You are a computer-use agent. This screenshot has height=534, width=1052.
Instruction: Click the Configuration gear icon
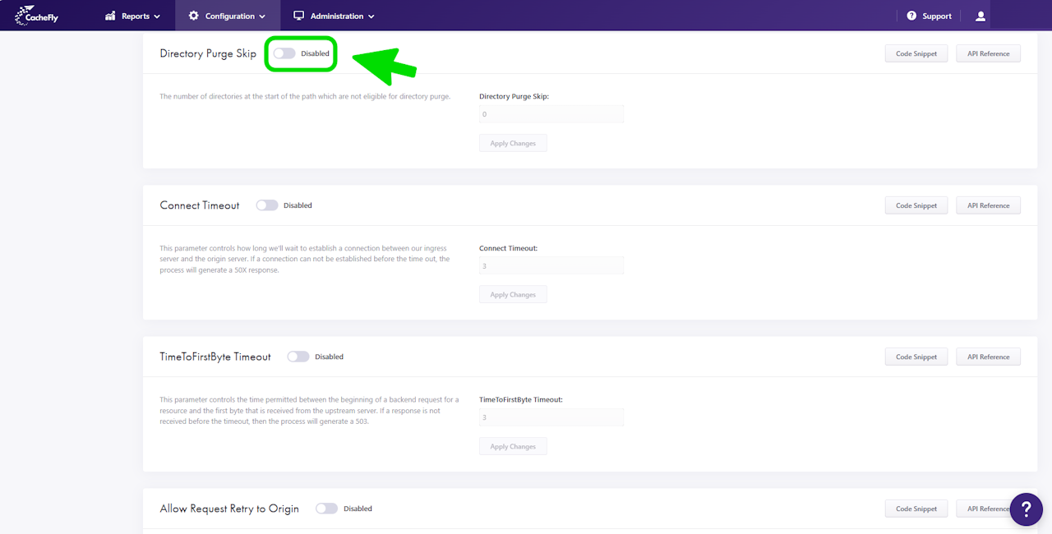194,16
